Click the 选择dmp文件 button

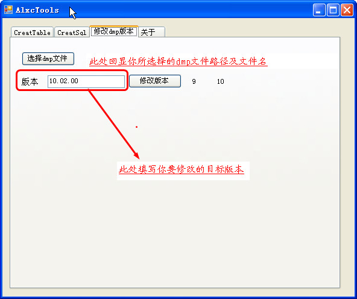(x=48, y=58)
